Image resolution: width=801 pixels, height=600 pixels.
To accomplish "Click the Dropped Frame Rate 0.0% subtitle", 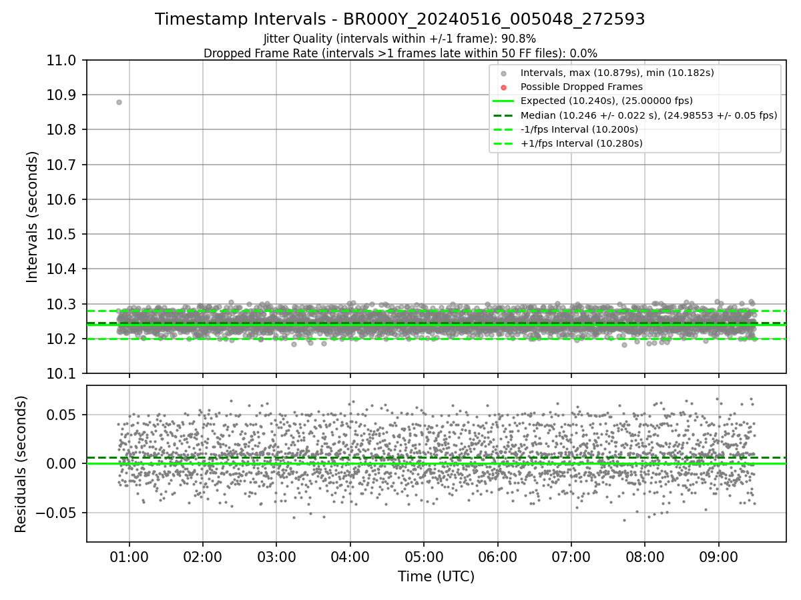I will tap(400, 53).
